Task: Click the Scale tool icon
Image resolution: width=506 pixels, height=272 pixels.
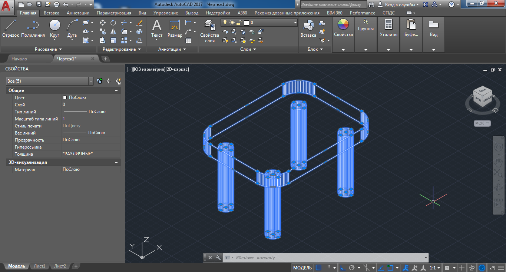Action: click(113, 40)
